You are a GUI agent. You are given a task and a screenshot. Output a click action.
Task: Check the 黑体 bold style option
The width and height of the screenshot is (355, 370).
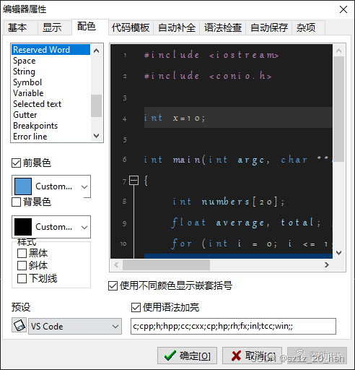[22, 253]
